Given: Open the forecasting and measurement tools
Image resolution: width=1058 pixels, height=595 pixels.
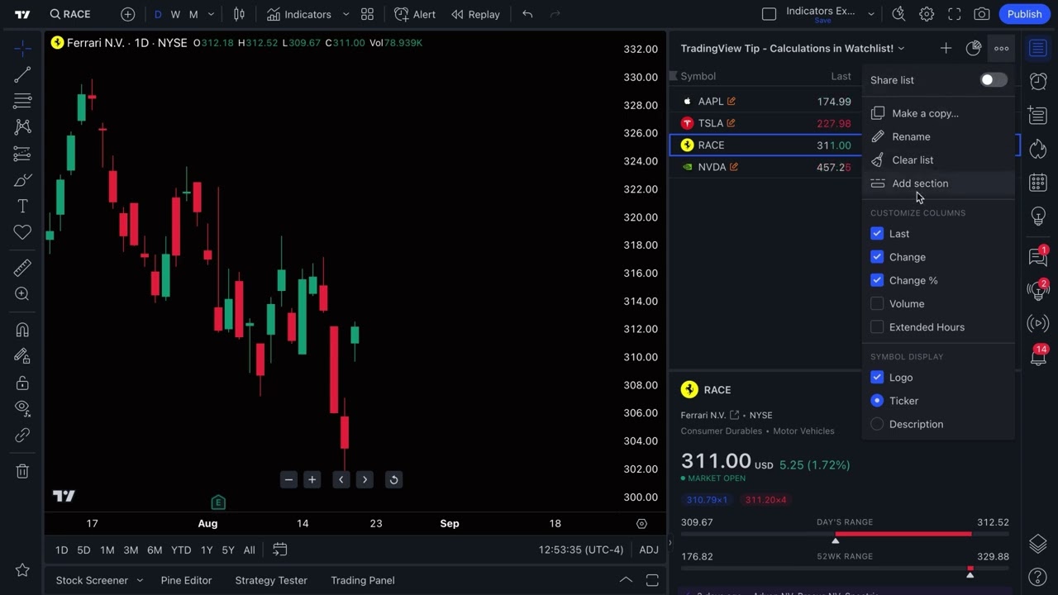Looking at the screenshot, I should (x=22, y=154).
